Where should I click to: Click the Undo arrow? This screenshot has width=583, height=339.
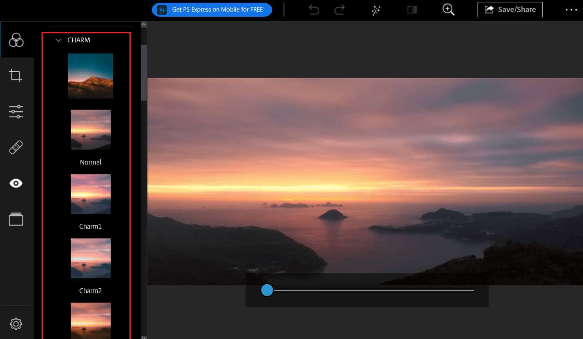click(x=314, y=10)
